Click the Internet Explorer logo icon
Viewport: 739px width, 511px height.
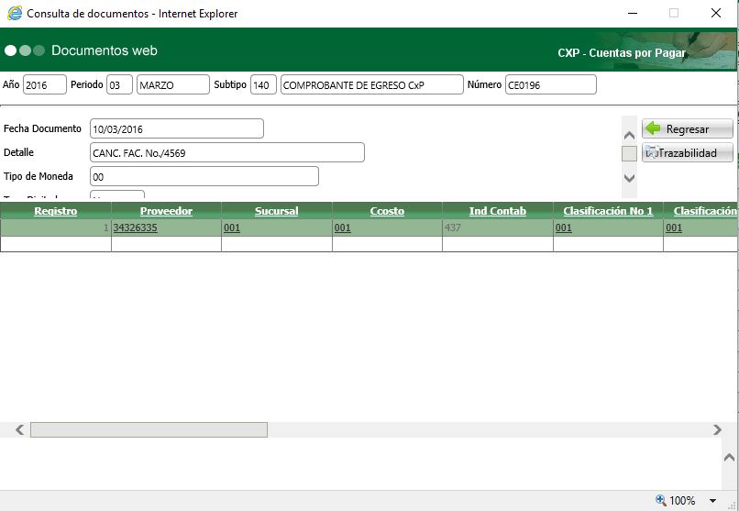point(15,13)
